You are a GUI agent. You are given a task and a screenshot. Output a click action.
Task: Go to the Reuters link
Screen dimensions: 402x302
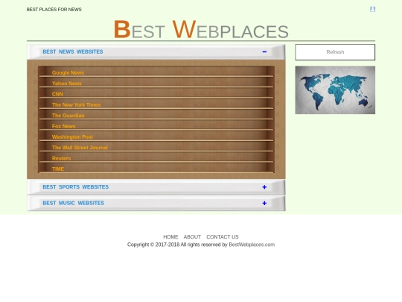tap(61, 158)
